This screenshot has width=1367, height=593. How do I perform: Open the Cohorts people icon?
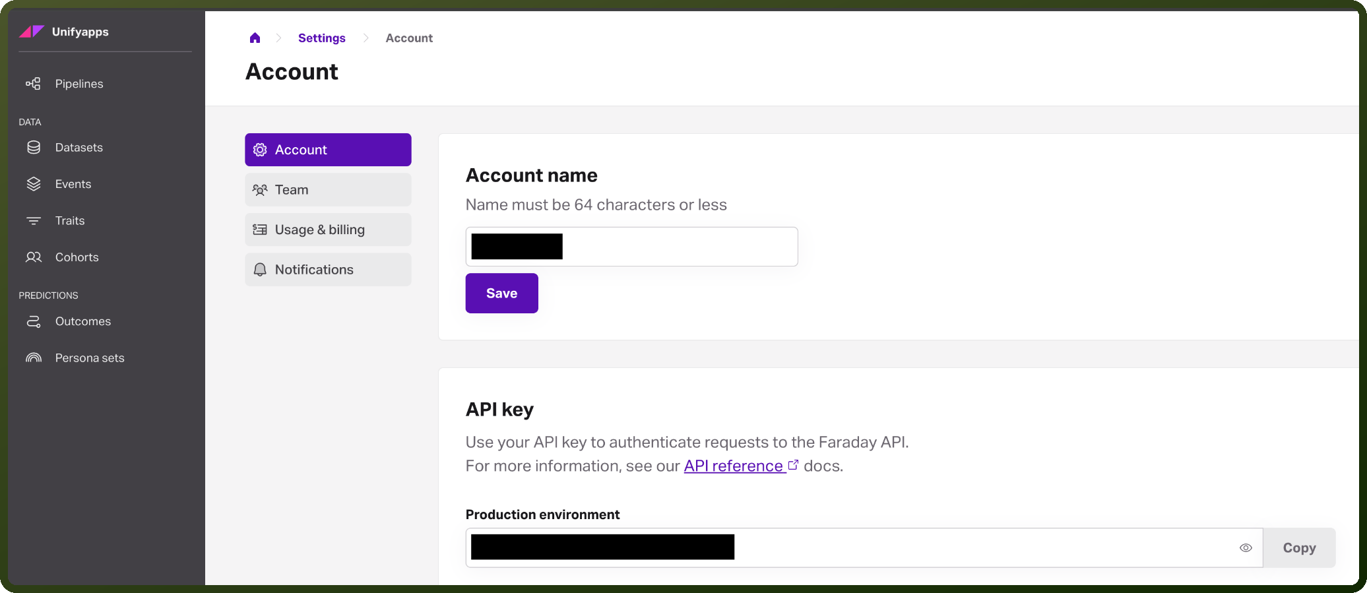click(34, 257)
